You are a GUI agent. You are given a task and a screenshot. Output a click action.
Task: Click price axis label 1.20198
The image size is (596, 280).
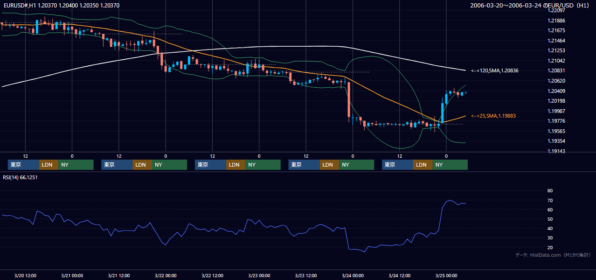pos(556,101)
